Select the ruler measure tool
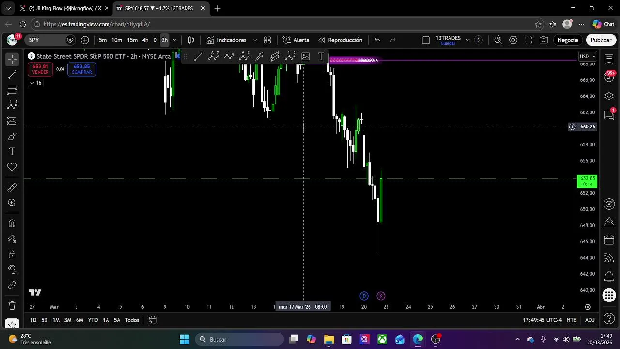 [x=12, y=188]
